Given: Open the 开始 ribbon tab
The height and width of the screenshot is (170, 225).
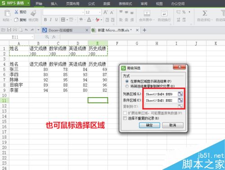Looking at the screenshot, I should tap(39, 4).
